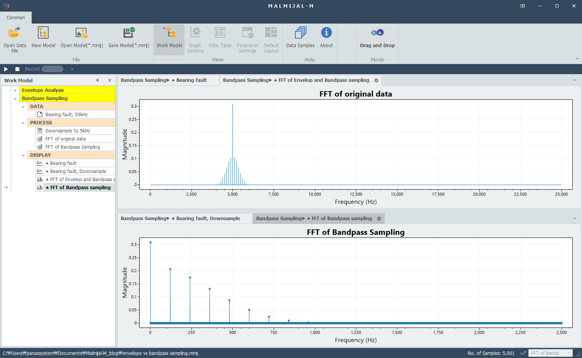
Task: Stop playback with the stop button
Action: pyautogui.click(x=17, y=69)
